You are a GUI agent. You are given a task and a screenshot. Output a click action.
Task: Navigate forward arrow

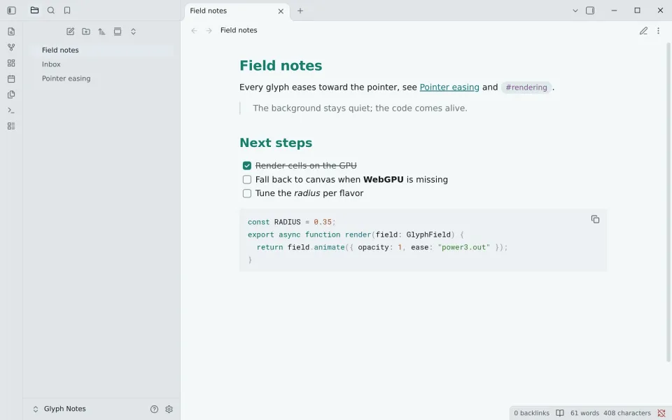[209, 30]
